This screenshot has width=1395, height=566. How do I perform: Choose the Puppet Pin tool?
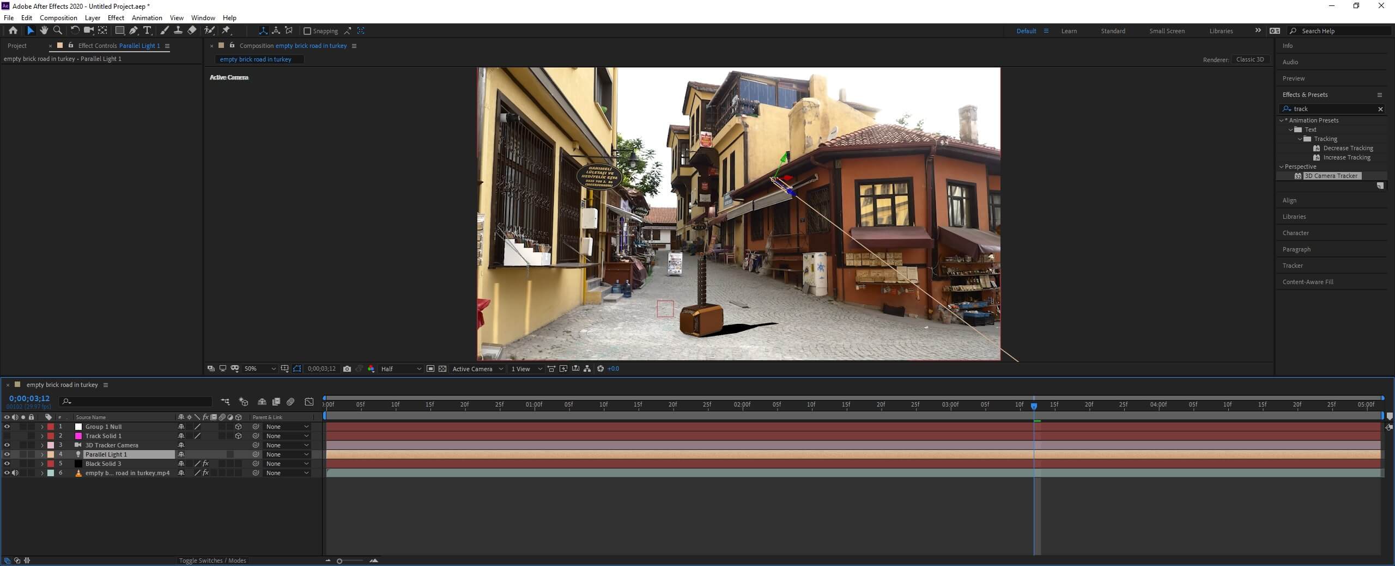[226, 30]
